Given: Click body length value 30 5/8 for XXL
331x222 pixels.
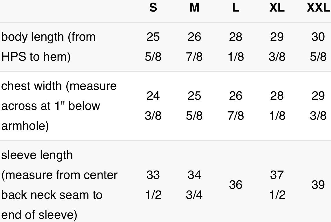Looking at the screenshot, I should click(x=318, y=47).
